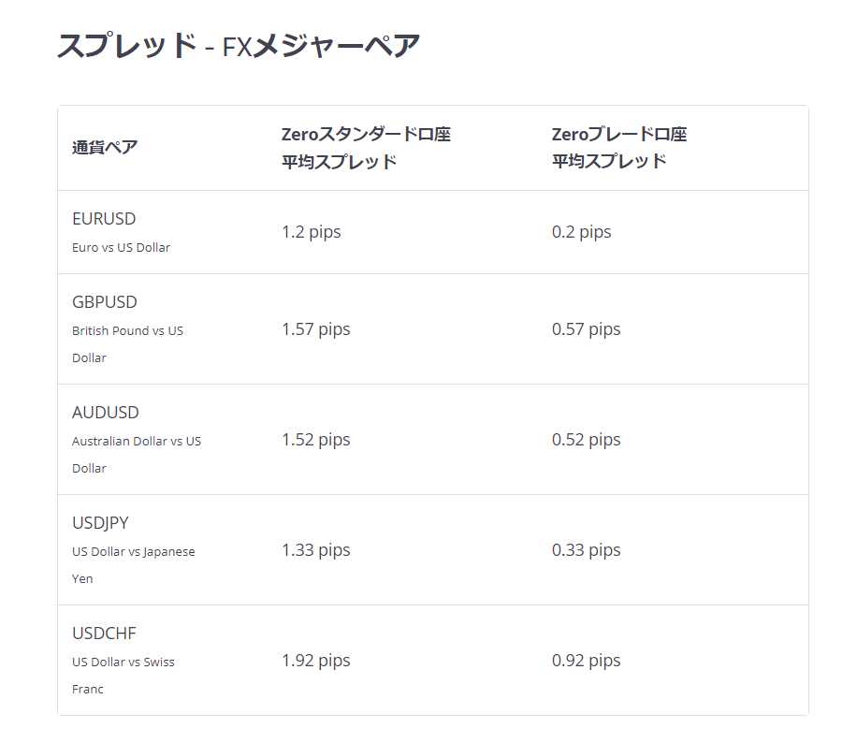This screenshot has width=857, height=743.
Task: Select the 通貨ペア column header
Action: coord(105,148)
